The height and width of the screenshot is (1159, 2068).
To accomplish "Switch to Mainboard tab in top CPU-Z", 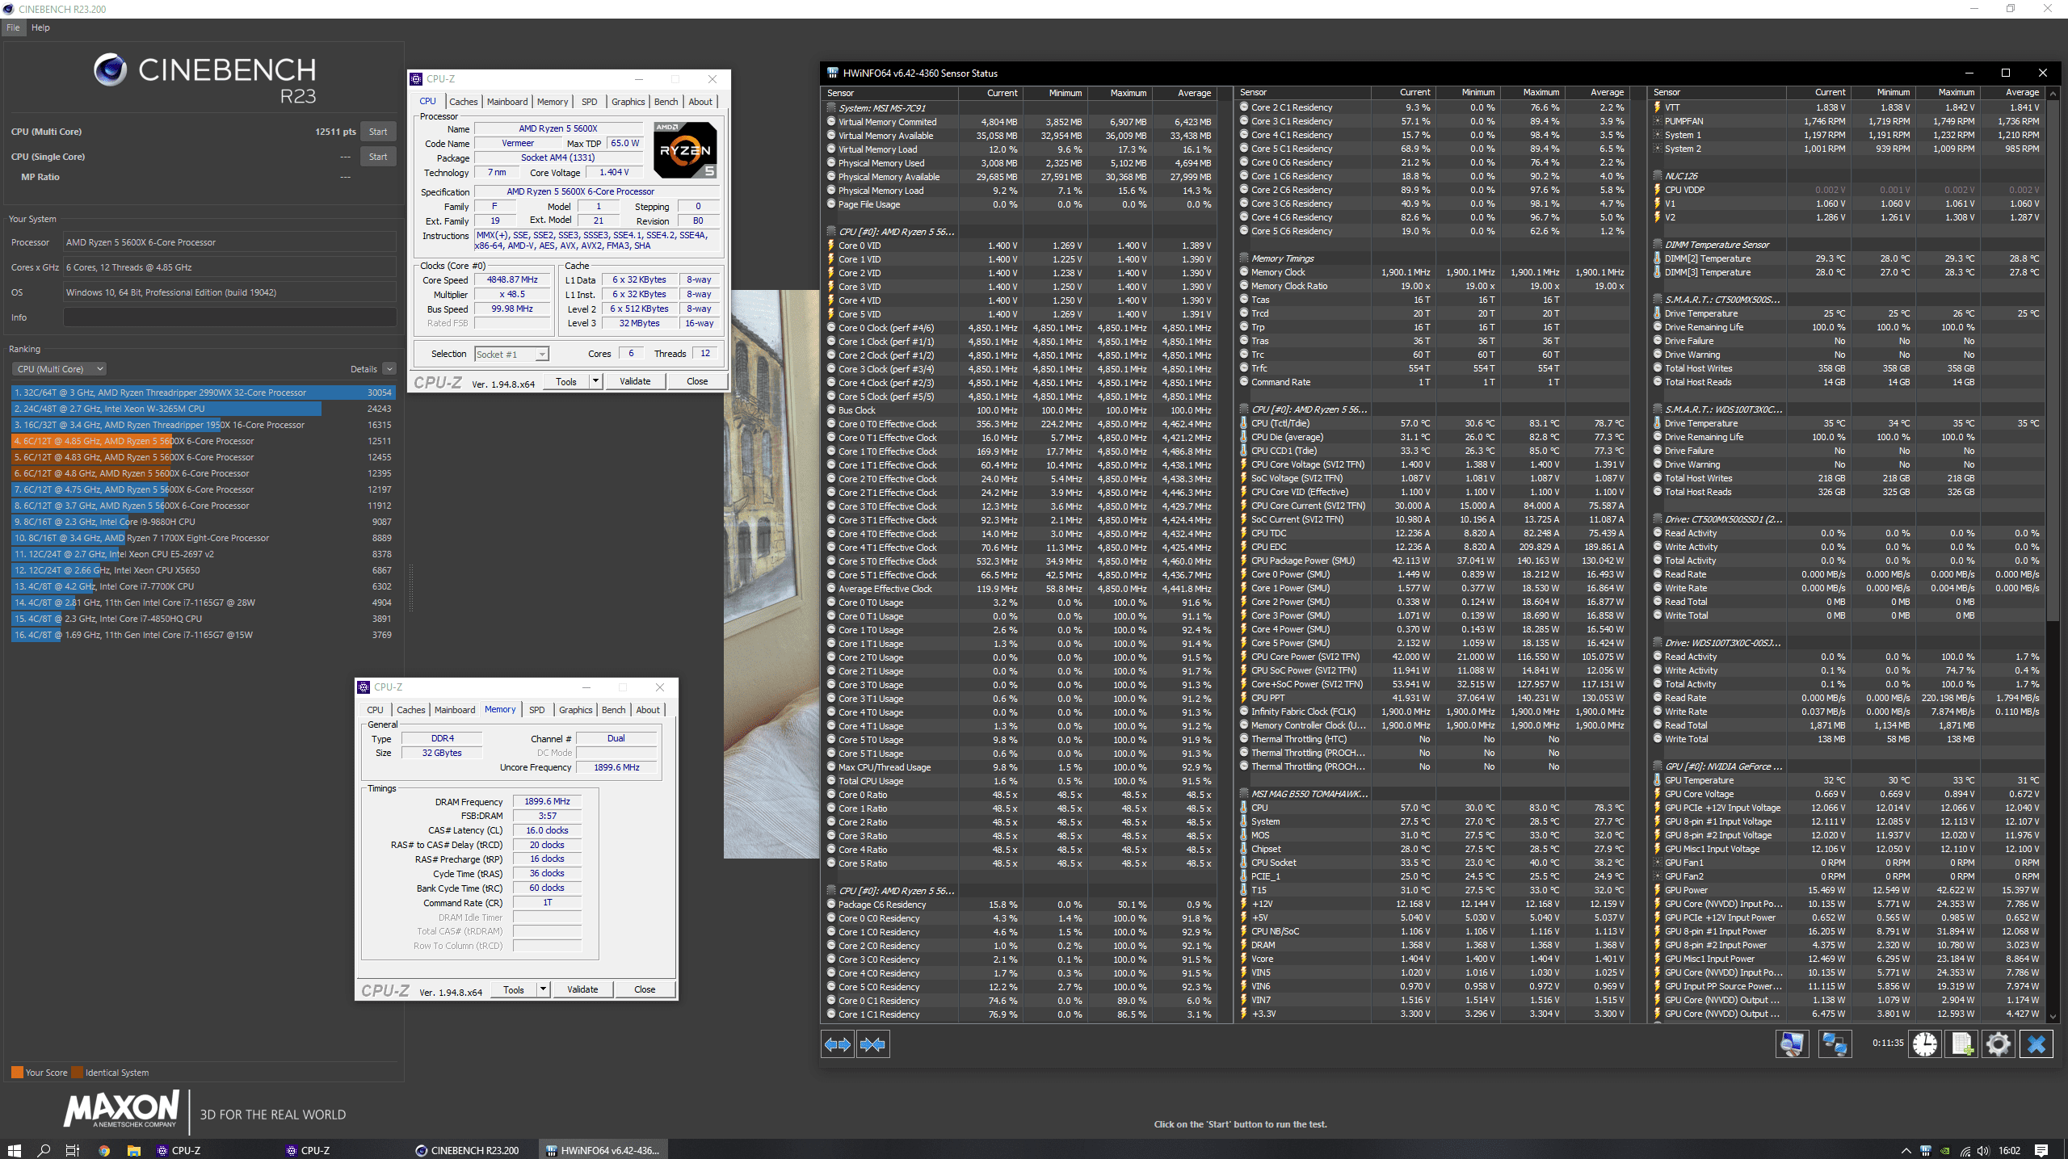I will 507,102.
